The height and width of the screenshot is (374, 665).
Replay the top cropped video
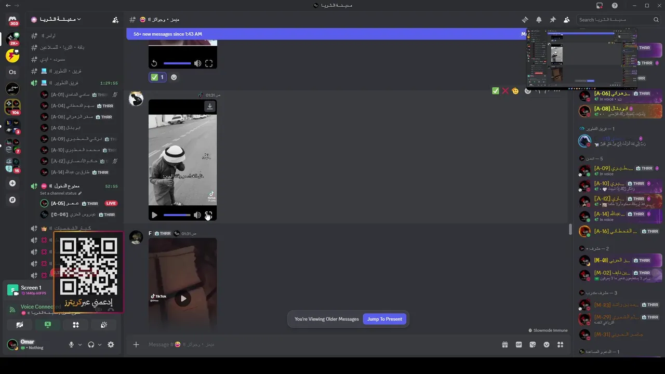tap(154, 63)
